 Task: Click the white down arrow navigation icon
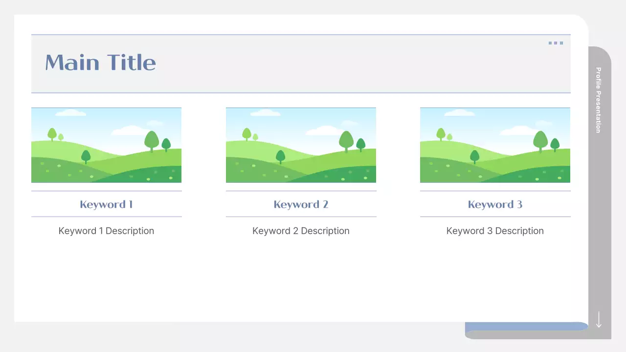(599, 320)
